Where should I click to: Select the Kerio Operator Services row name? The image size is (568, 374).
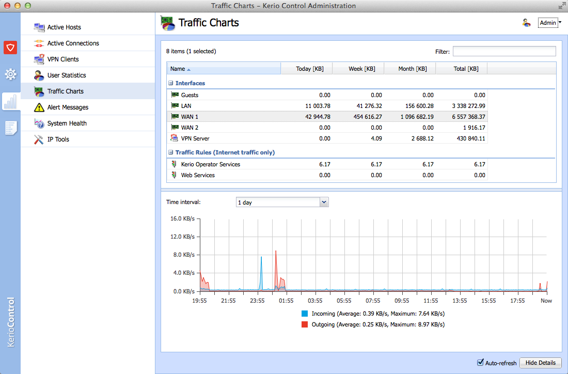pos(211,164)
